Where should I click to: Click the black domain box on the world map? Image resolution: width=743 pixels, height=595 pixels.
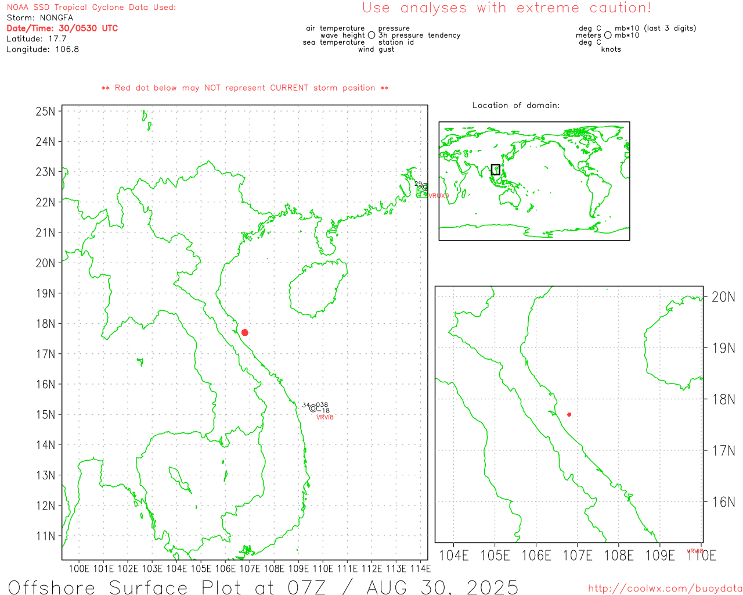point(496,169)
